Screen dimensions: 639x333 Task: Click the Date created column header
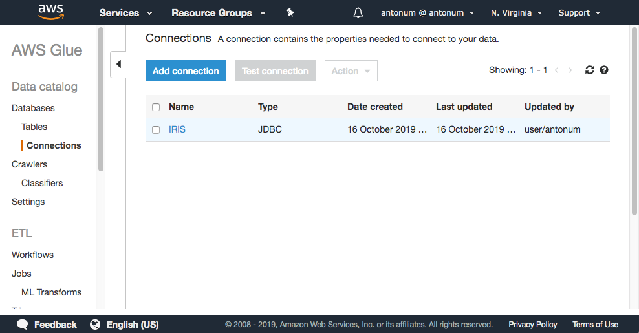click(375, 107)
